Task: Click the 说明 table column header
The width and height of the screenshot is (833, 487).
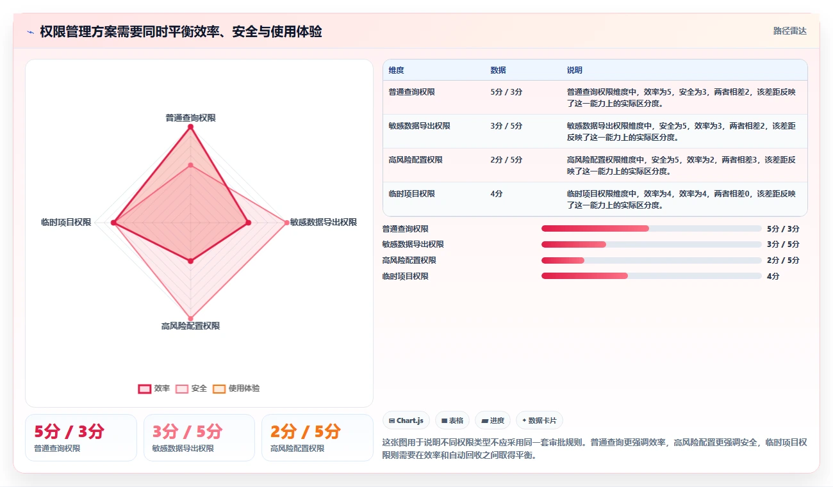Action: point(574,70)
